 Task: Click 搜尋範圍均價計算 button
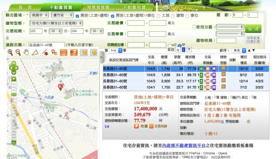pyautogui.click(x=253, y=40)
